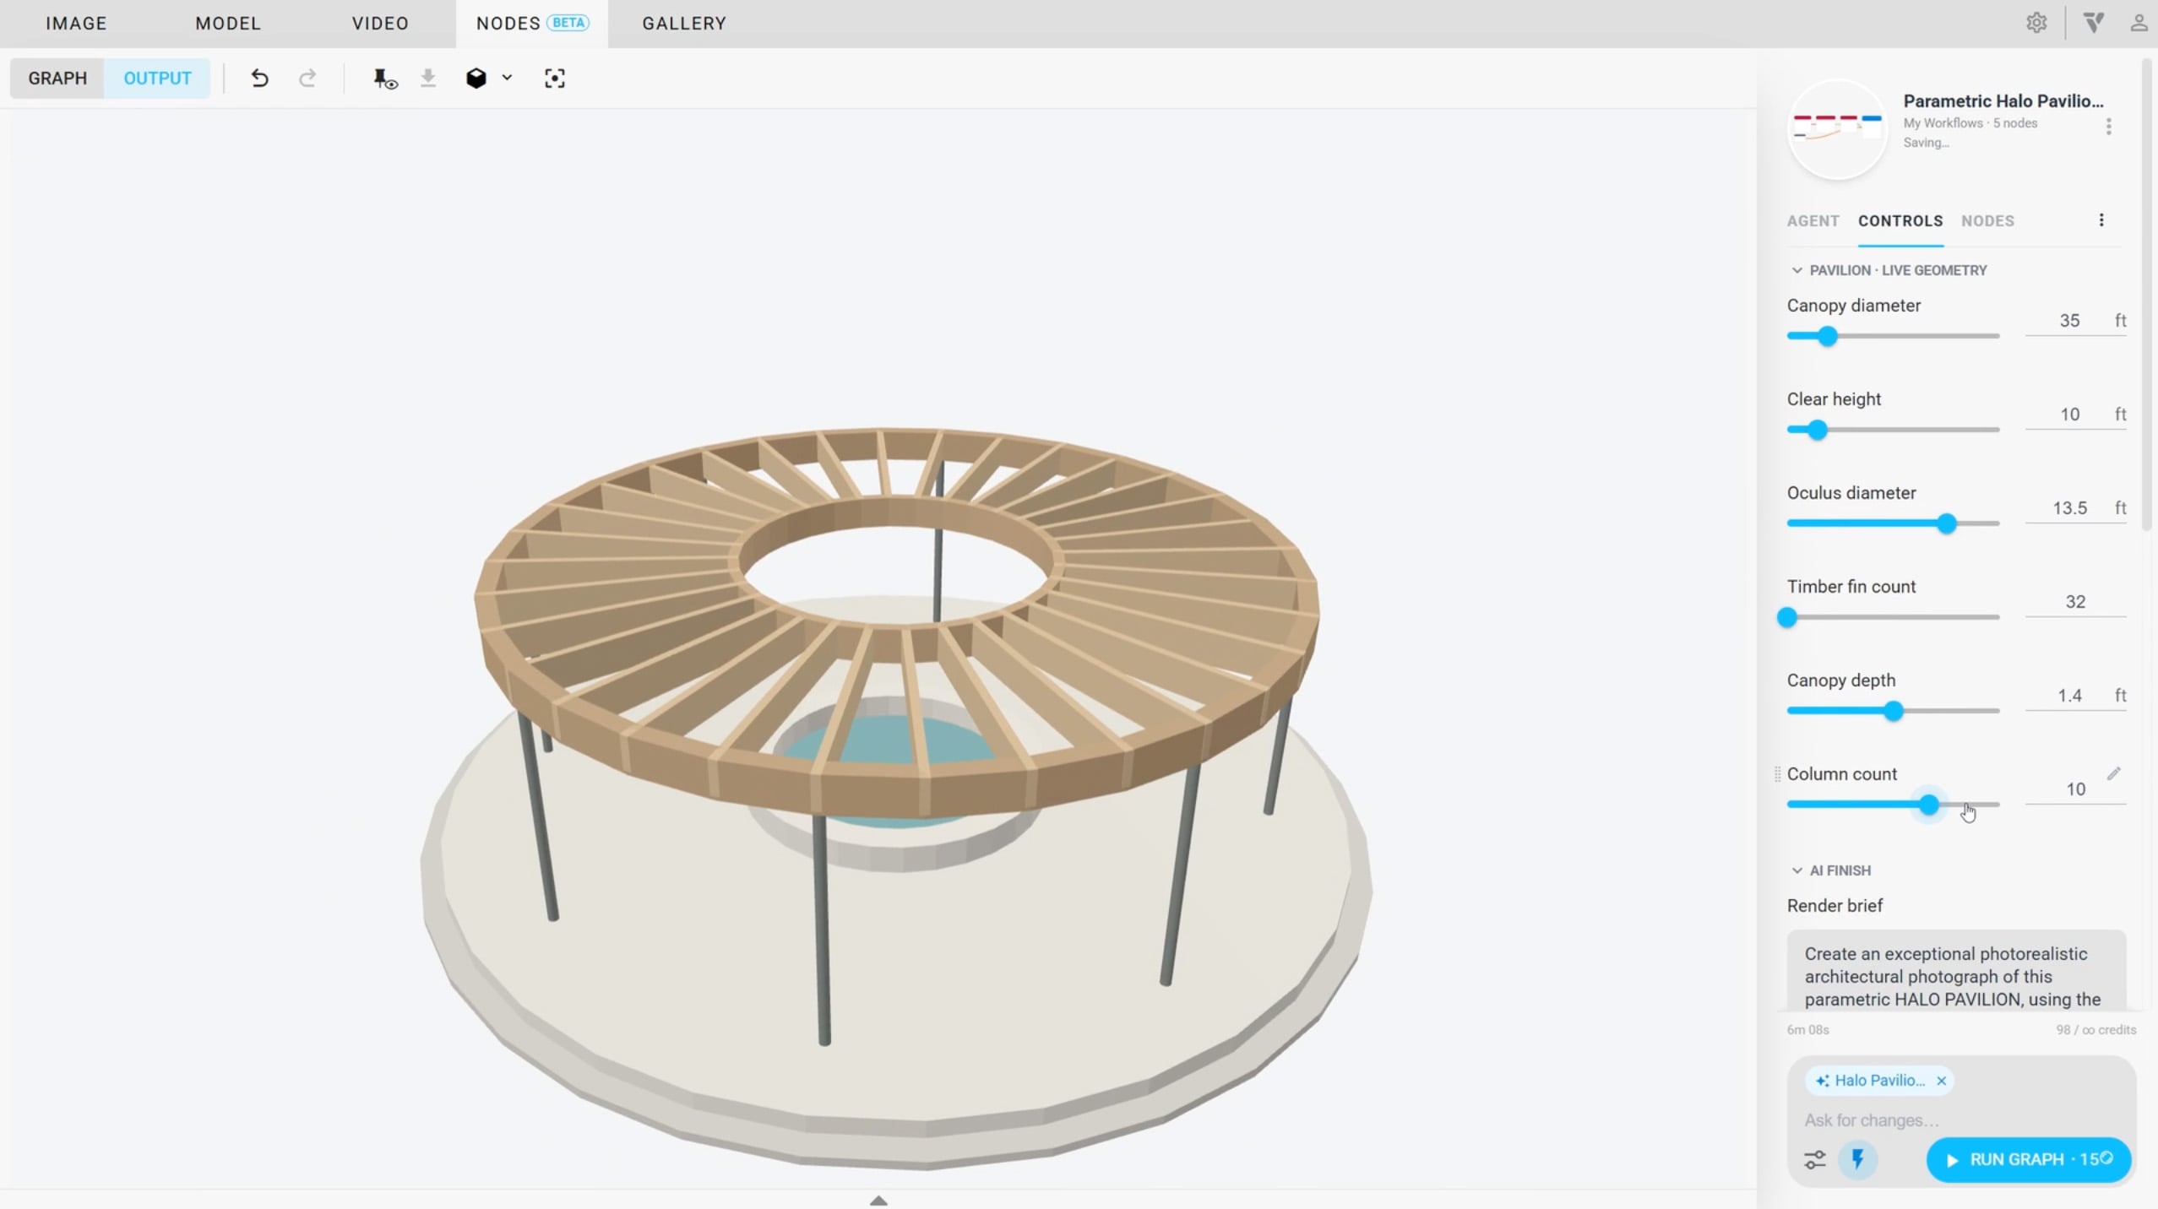Click the V logo icon top right

[2094, 23]
